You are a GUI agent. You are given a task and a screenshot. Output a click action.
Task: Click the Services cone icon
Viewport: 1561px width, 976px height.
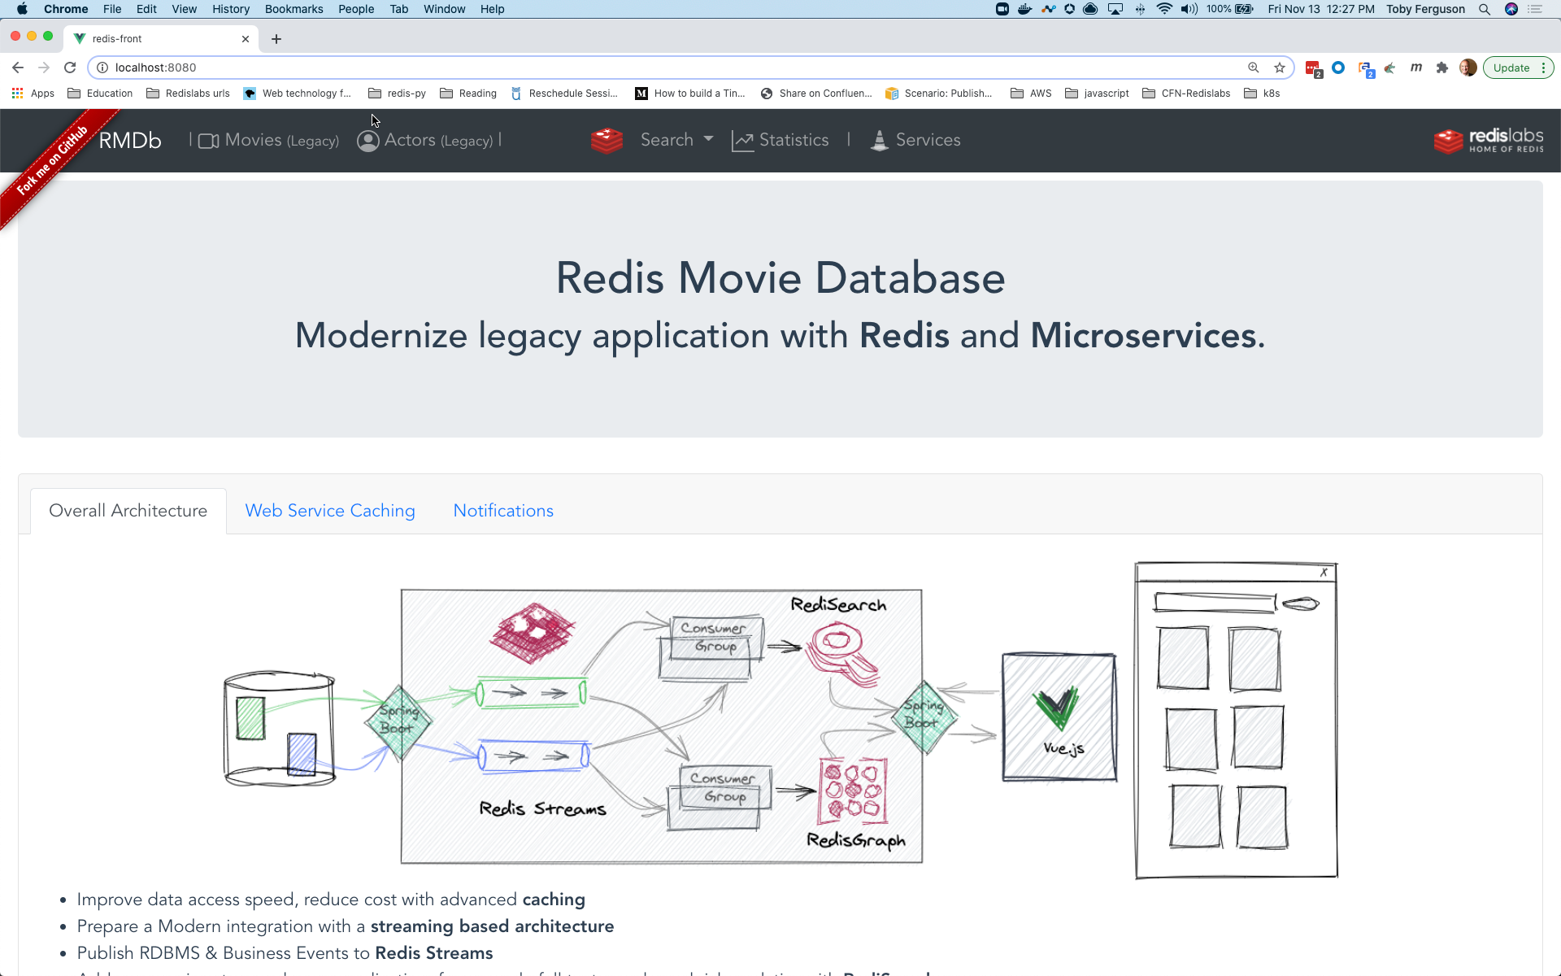(879, 141)
